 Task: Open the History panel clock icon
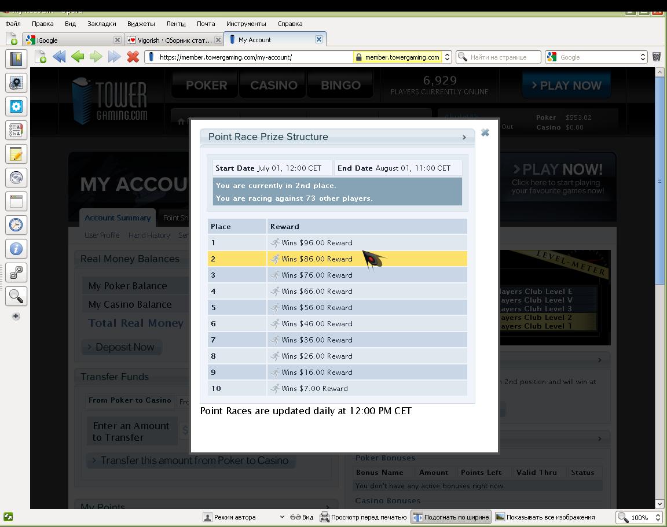point(16,224)
